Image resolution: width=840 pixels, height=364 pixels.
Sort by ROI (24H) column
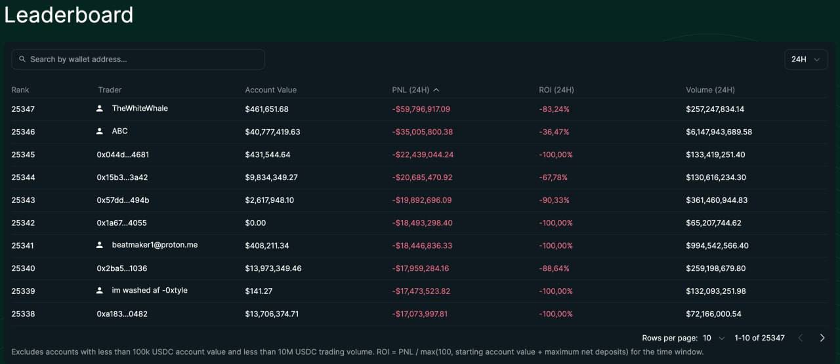[x=556, y=90]
